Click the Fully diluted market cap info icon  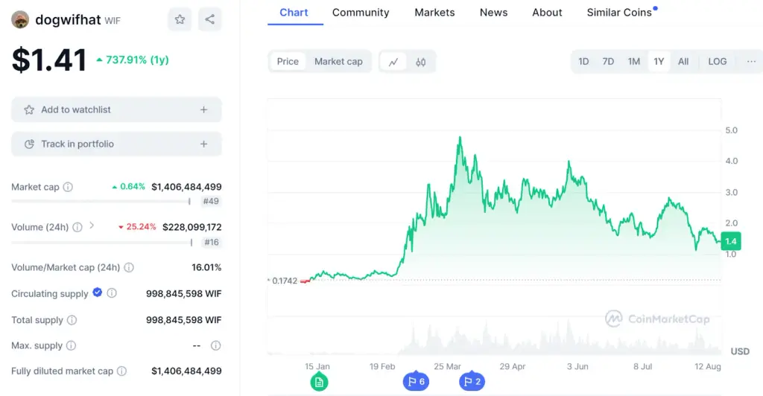(x=122, y=371)
